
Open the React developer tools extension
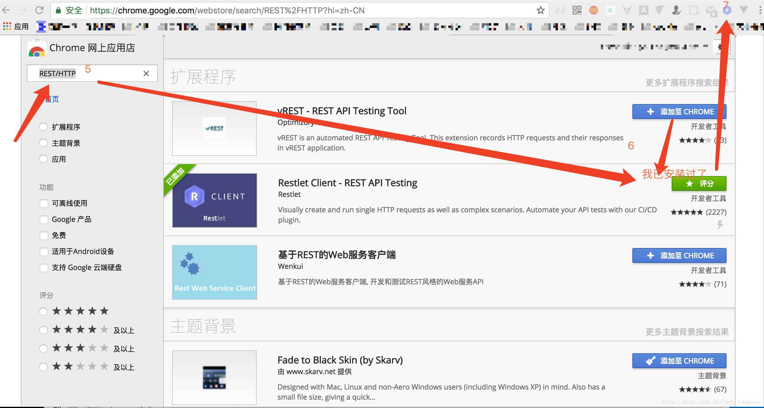[693, 10]
